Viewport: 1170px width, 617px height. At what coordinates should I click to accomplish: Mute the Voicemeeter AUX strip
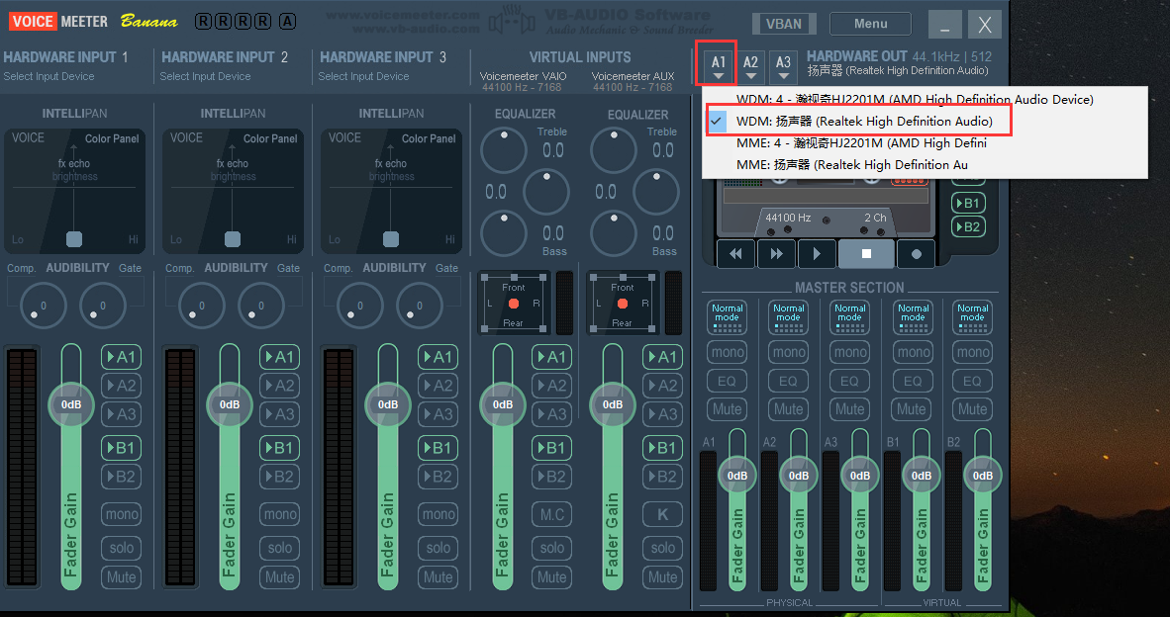(662, 576)
